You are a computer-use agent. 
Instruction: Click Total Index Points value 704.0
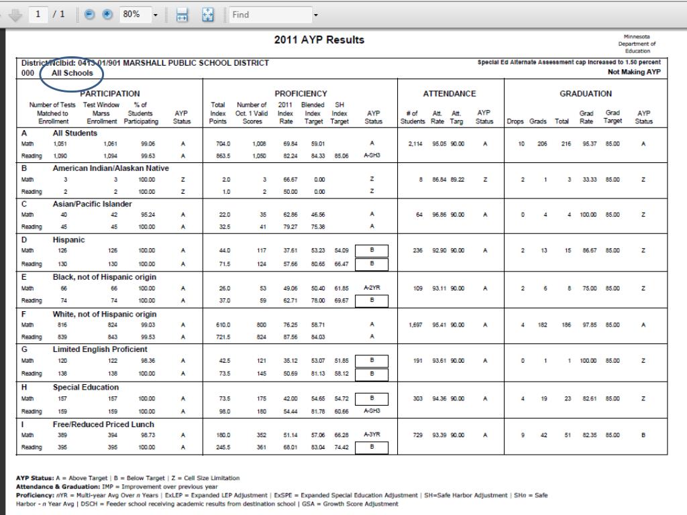point(223,144)
